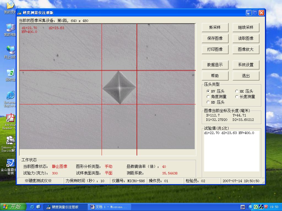Click the 图像放大 image zoom button
Screen dimensions: 282x211
[x=246, y=49]
